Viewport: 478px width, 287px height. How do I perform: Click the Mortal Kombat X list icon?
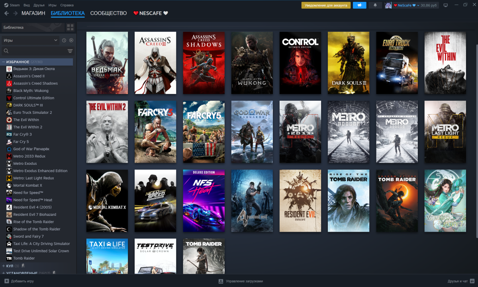click(9, 185)
